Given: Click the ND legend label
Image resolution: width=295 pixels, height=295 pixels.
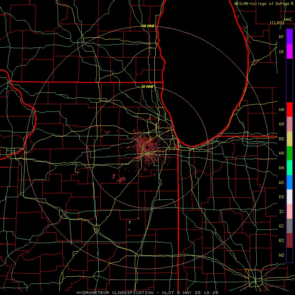Looking at the screenshot, I should [281, 255].
